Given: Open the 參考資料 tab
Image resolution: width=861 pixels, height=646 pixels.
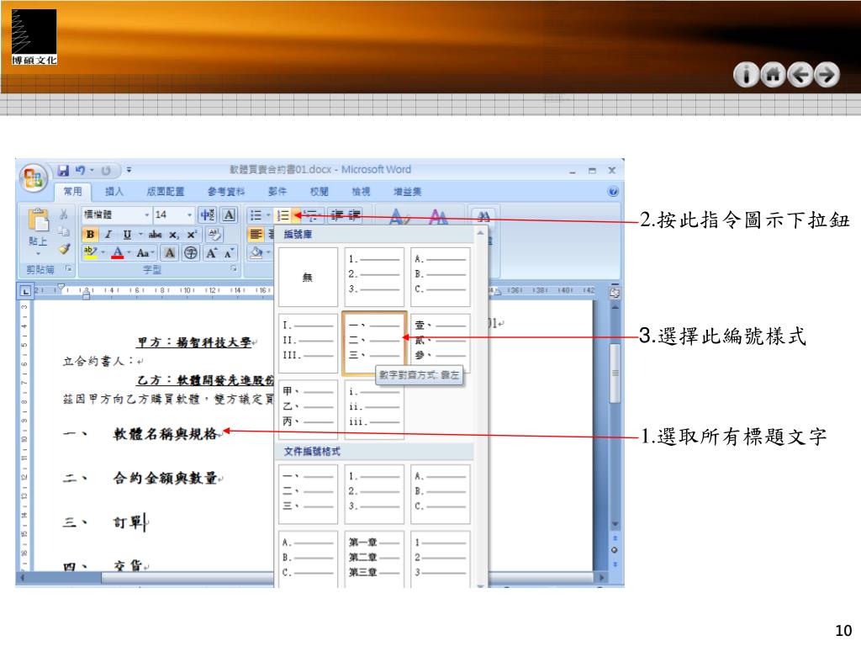Looking at the screenshot, I should click(225, 191).
